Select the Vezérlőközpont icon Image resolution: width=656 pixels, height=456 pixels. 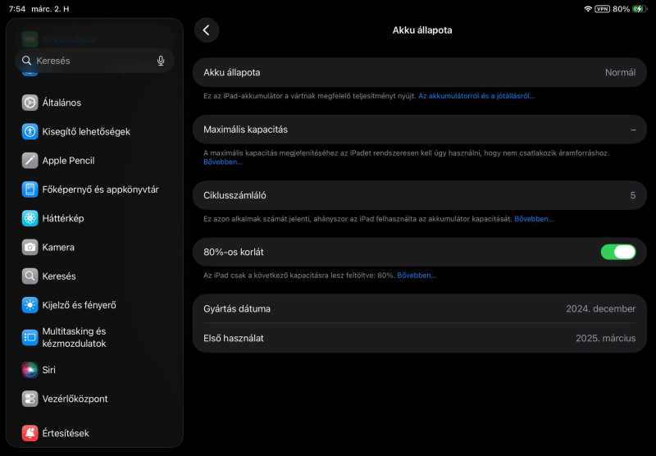pyautogui.click(x=30, y=399)
